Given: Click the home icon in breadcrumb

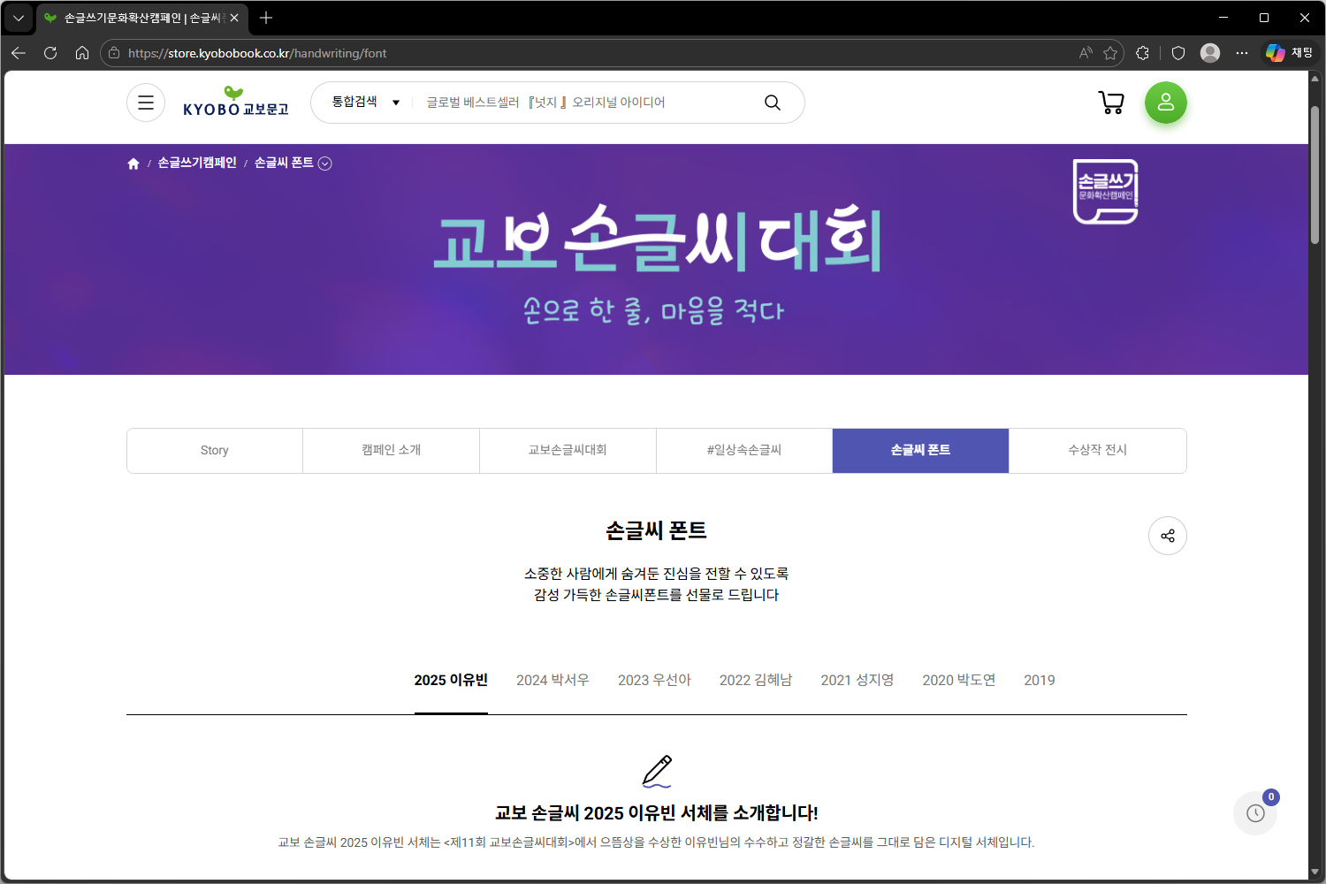Looking at the screenshot, I should point(133,164).
